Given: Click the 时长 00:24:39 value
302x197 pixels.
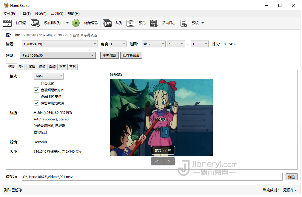Looking at the screenshot, I should pyautogui.click(x=230, y=44).
